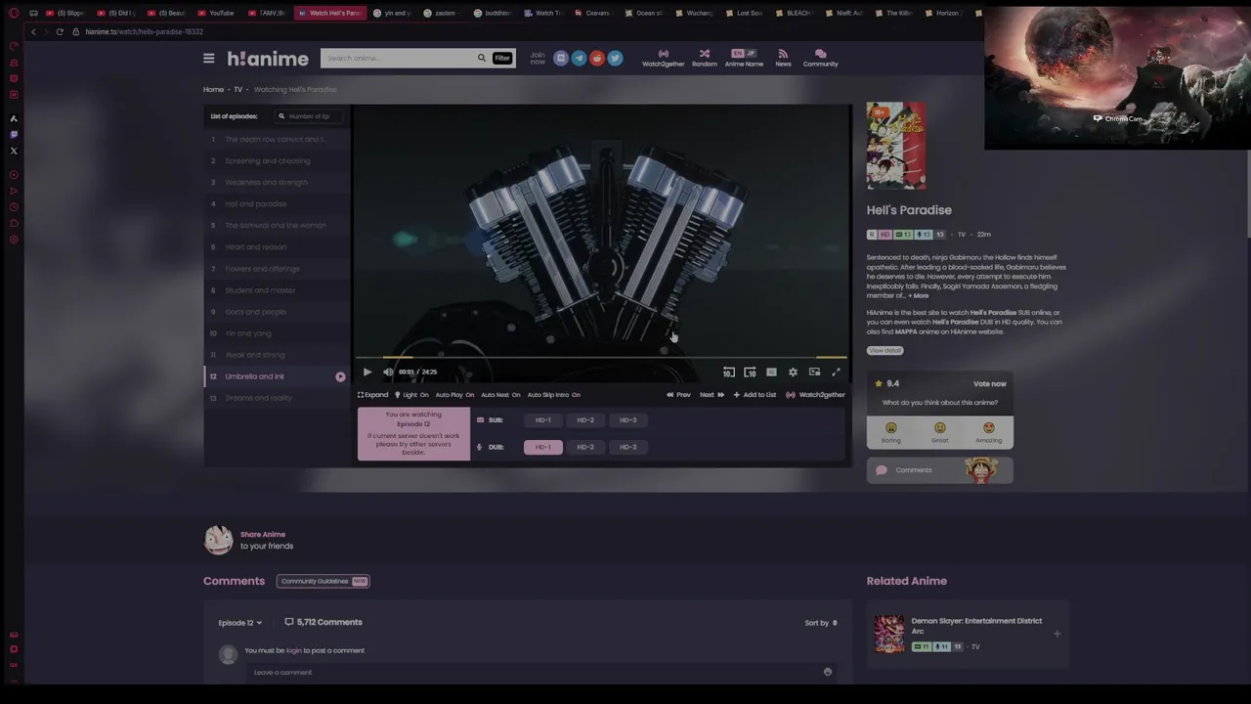
Task: Open the Sort by dropdown
Action: tap(821, 623)
